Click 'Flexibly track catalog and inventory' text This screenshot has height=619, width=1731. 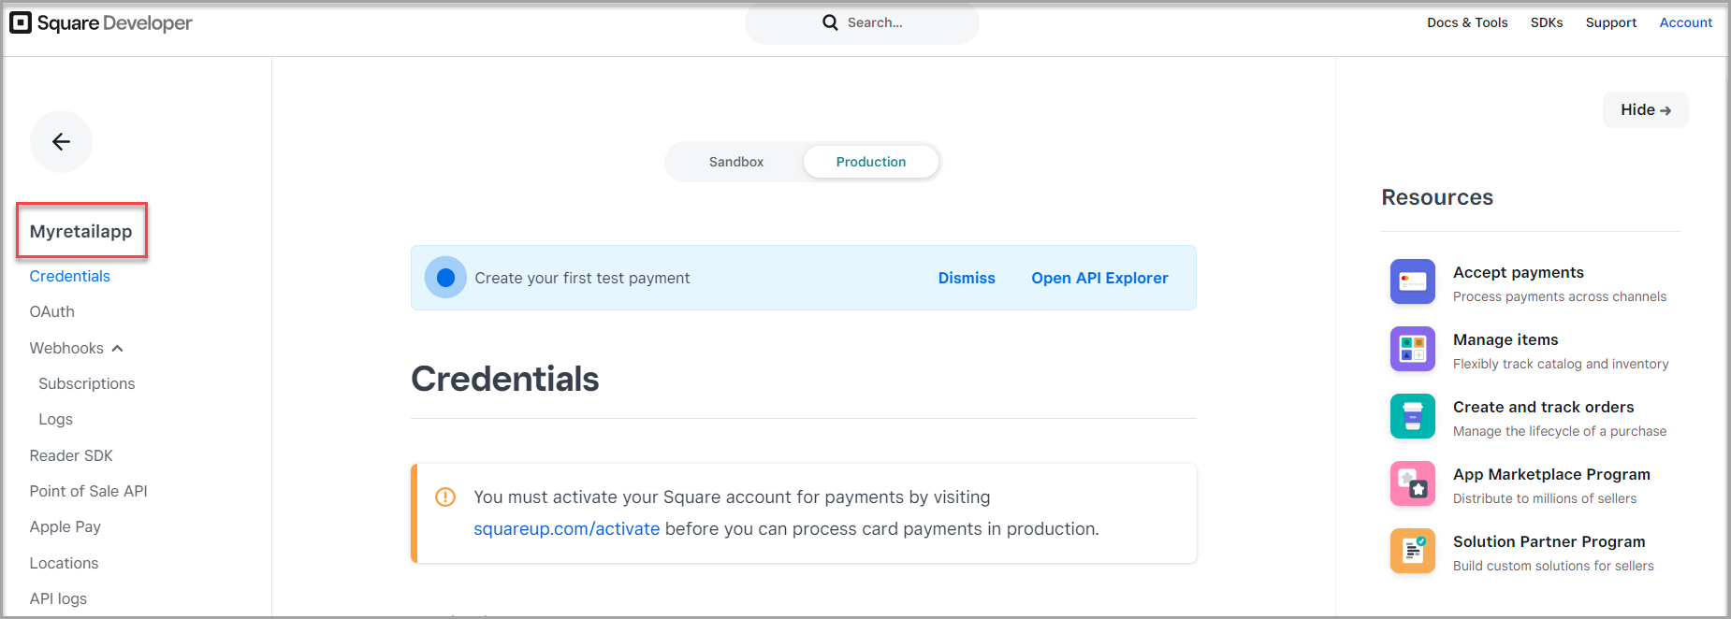1561,364
